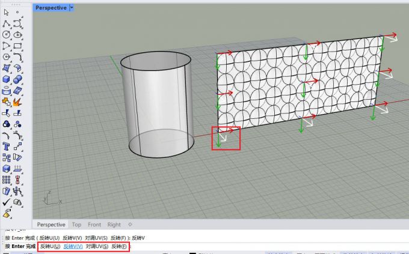409x254 pixels.
Task: Add a new viewport tab
Action: tap(130, 225)
